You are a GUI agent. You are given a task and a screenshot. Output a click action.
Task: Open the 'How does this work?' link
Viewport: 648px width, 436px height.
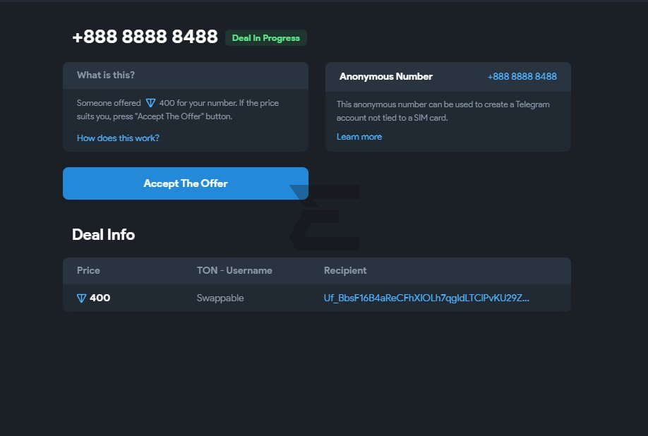[118, 138]
